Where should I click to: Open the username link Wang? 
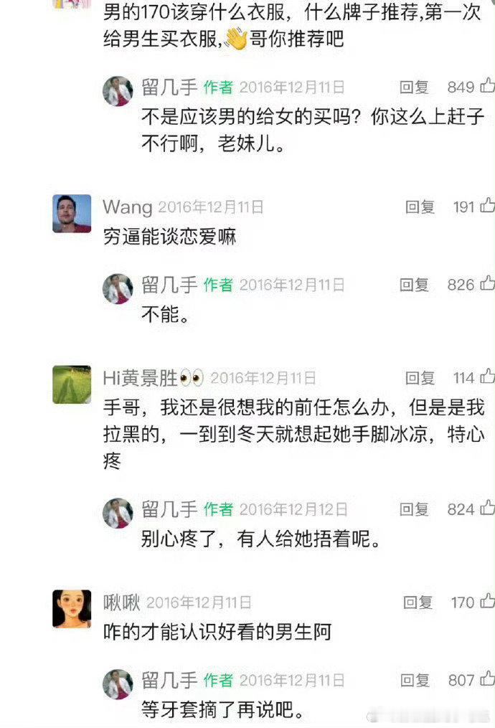pyautogui.click(x=127, y=207)
